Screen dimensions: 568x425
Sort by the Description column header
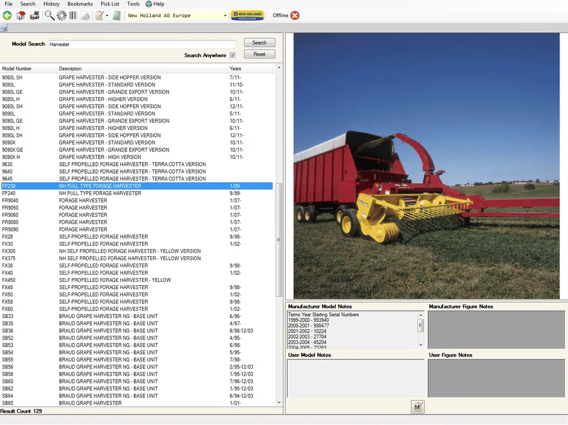[x=143, y=68]
